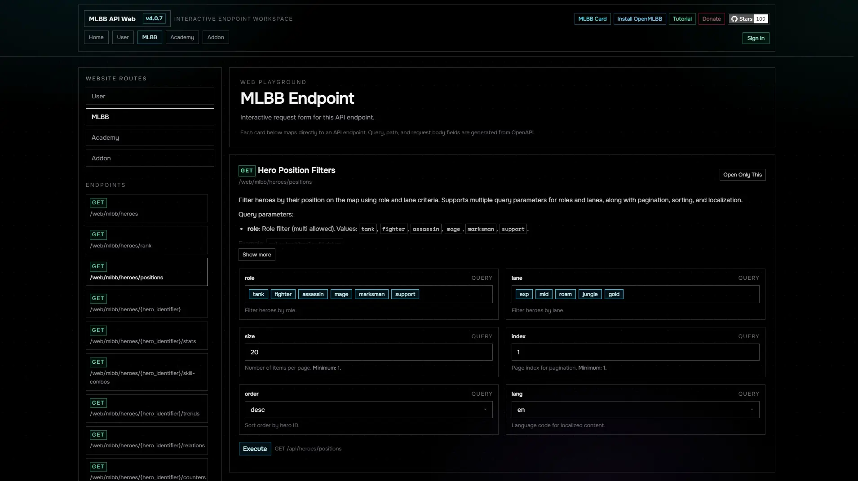Toggle the mage role filter chip
The width and height of the screenshot is (858, 481).
[341, 294]
